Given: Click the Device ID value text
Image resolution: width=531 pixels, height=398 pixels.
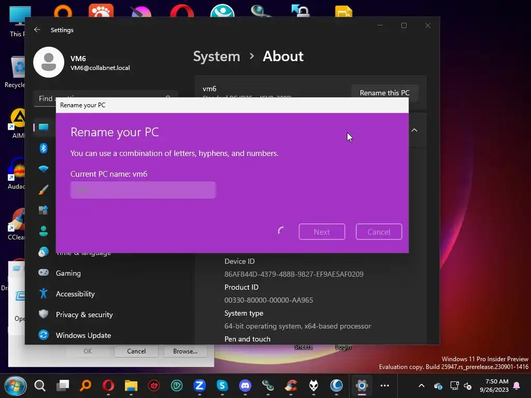Looking at the screenshot, I should pos(294,274).
